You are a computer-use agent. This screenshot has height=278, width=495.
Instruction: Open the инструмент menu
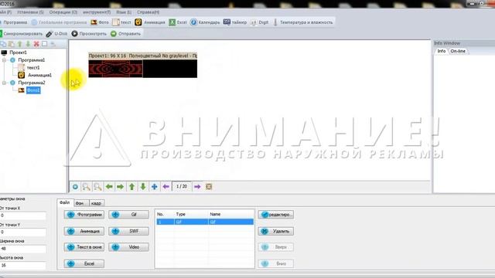point(97,12)
